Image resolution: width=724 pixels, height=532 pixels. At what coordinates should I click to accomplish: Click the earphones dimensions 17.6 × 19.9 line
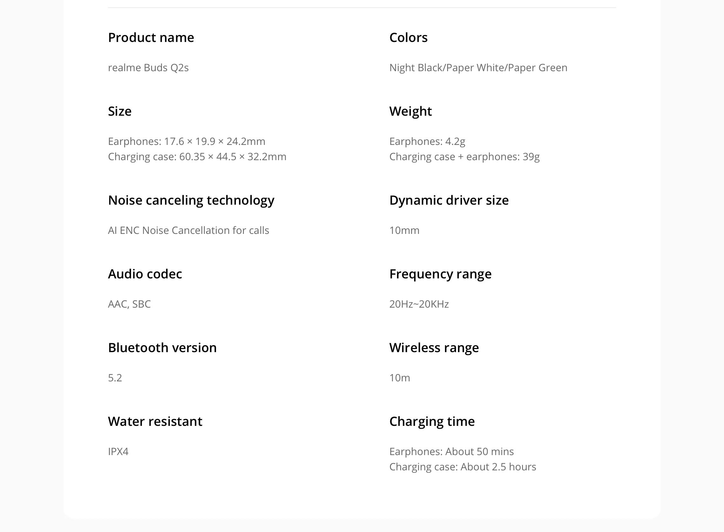click(x=187, y=141)
